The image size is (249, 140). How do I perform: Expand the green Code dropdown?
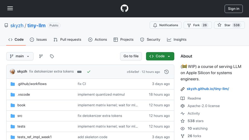pyautogui.click(x=160, y=56)
